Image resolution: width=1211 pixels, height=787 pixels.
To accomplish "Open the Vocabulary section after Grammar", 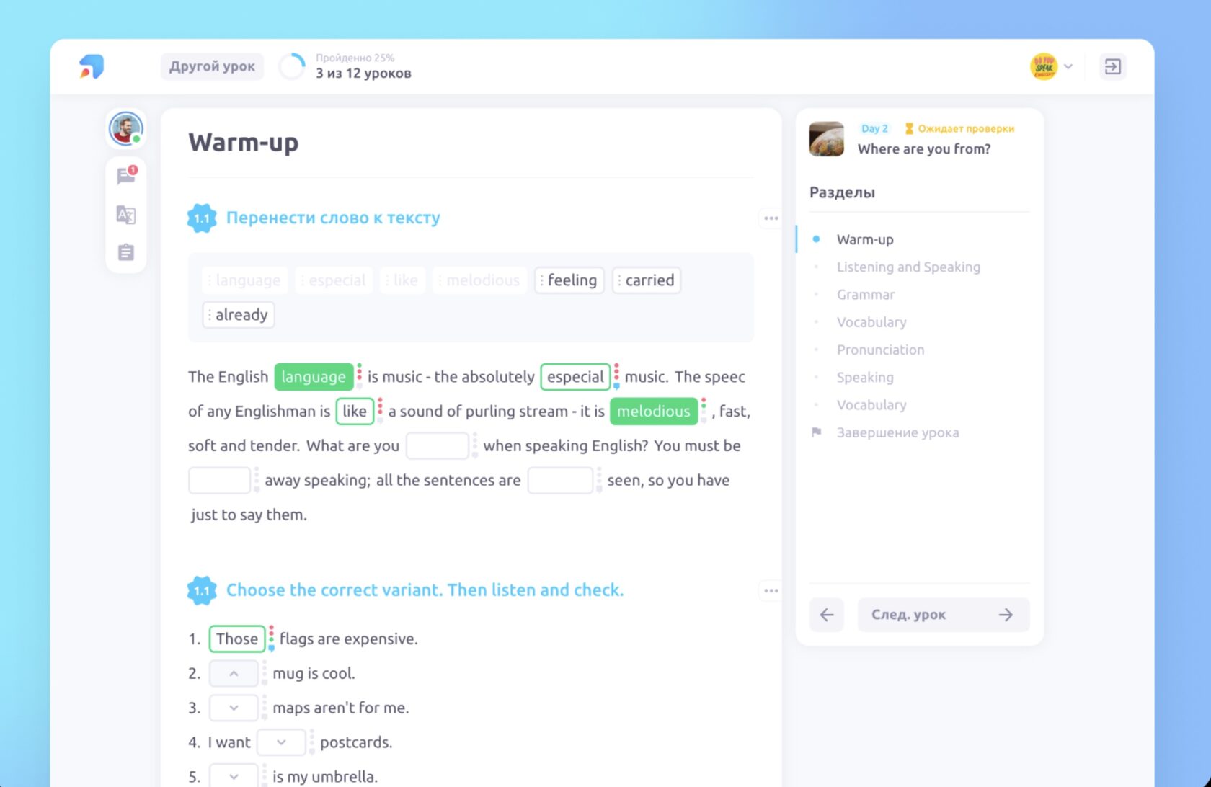I will [x=871, y=322].
